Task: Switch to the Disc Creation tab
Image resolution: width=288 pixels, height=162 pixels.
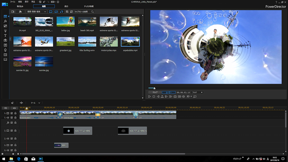Action: tap(89, 6)
